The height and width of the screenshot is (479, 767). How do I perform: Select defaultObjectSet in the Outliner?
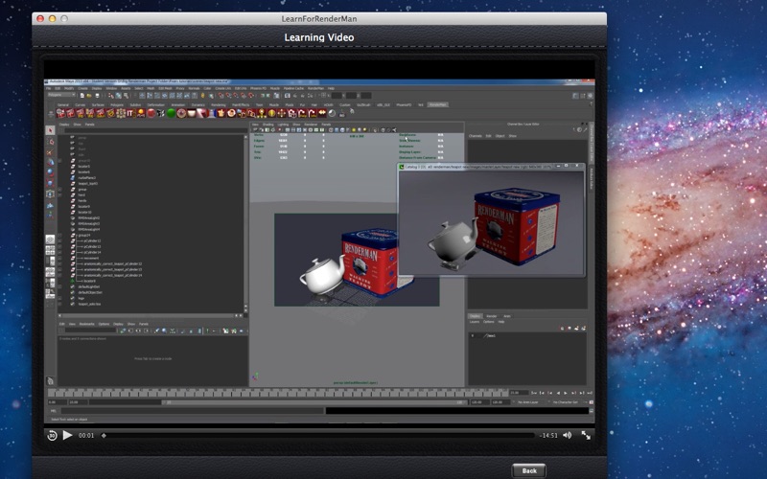(x=90, y=292)
